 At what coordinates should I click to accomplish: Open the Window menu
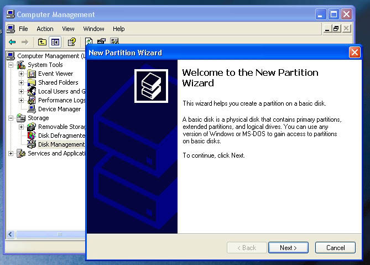[x=93, y=29]
